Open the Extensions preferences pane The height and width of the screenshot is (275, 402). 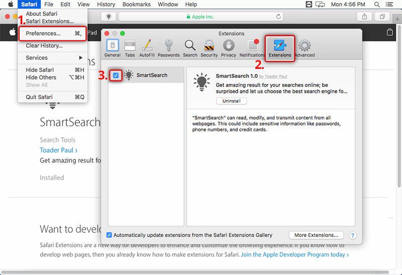pos(280,48)
